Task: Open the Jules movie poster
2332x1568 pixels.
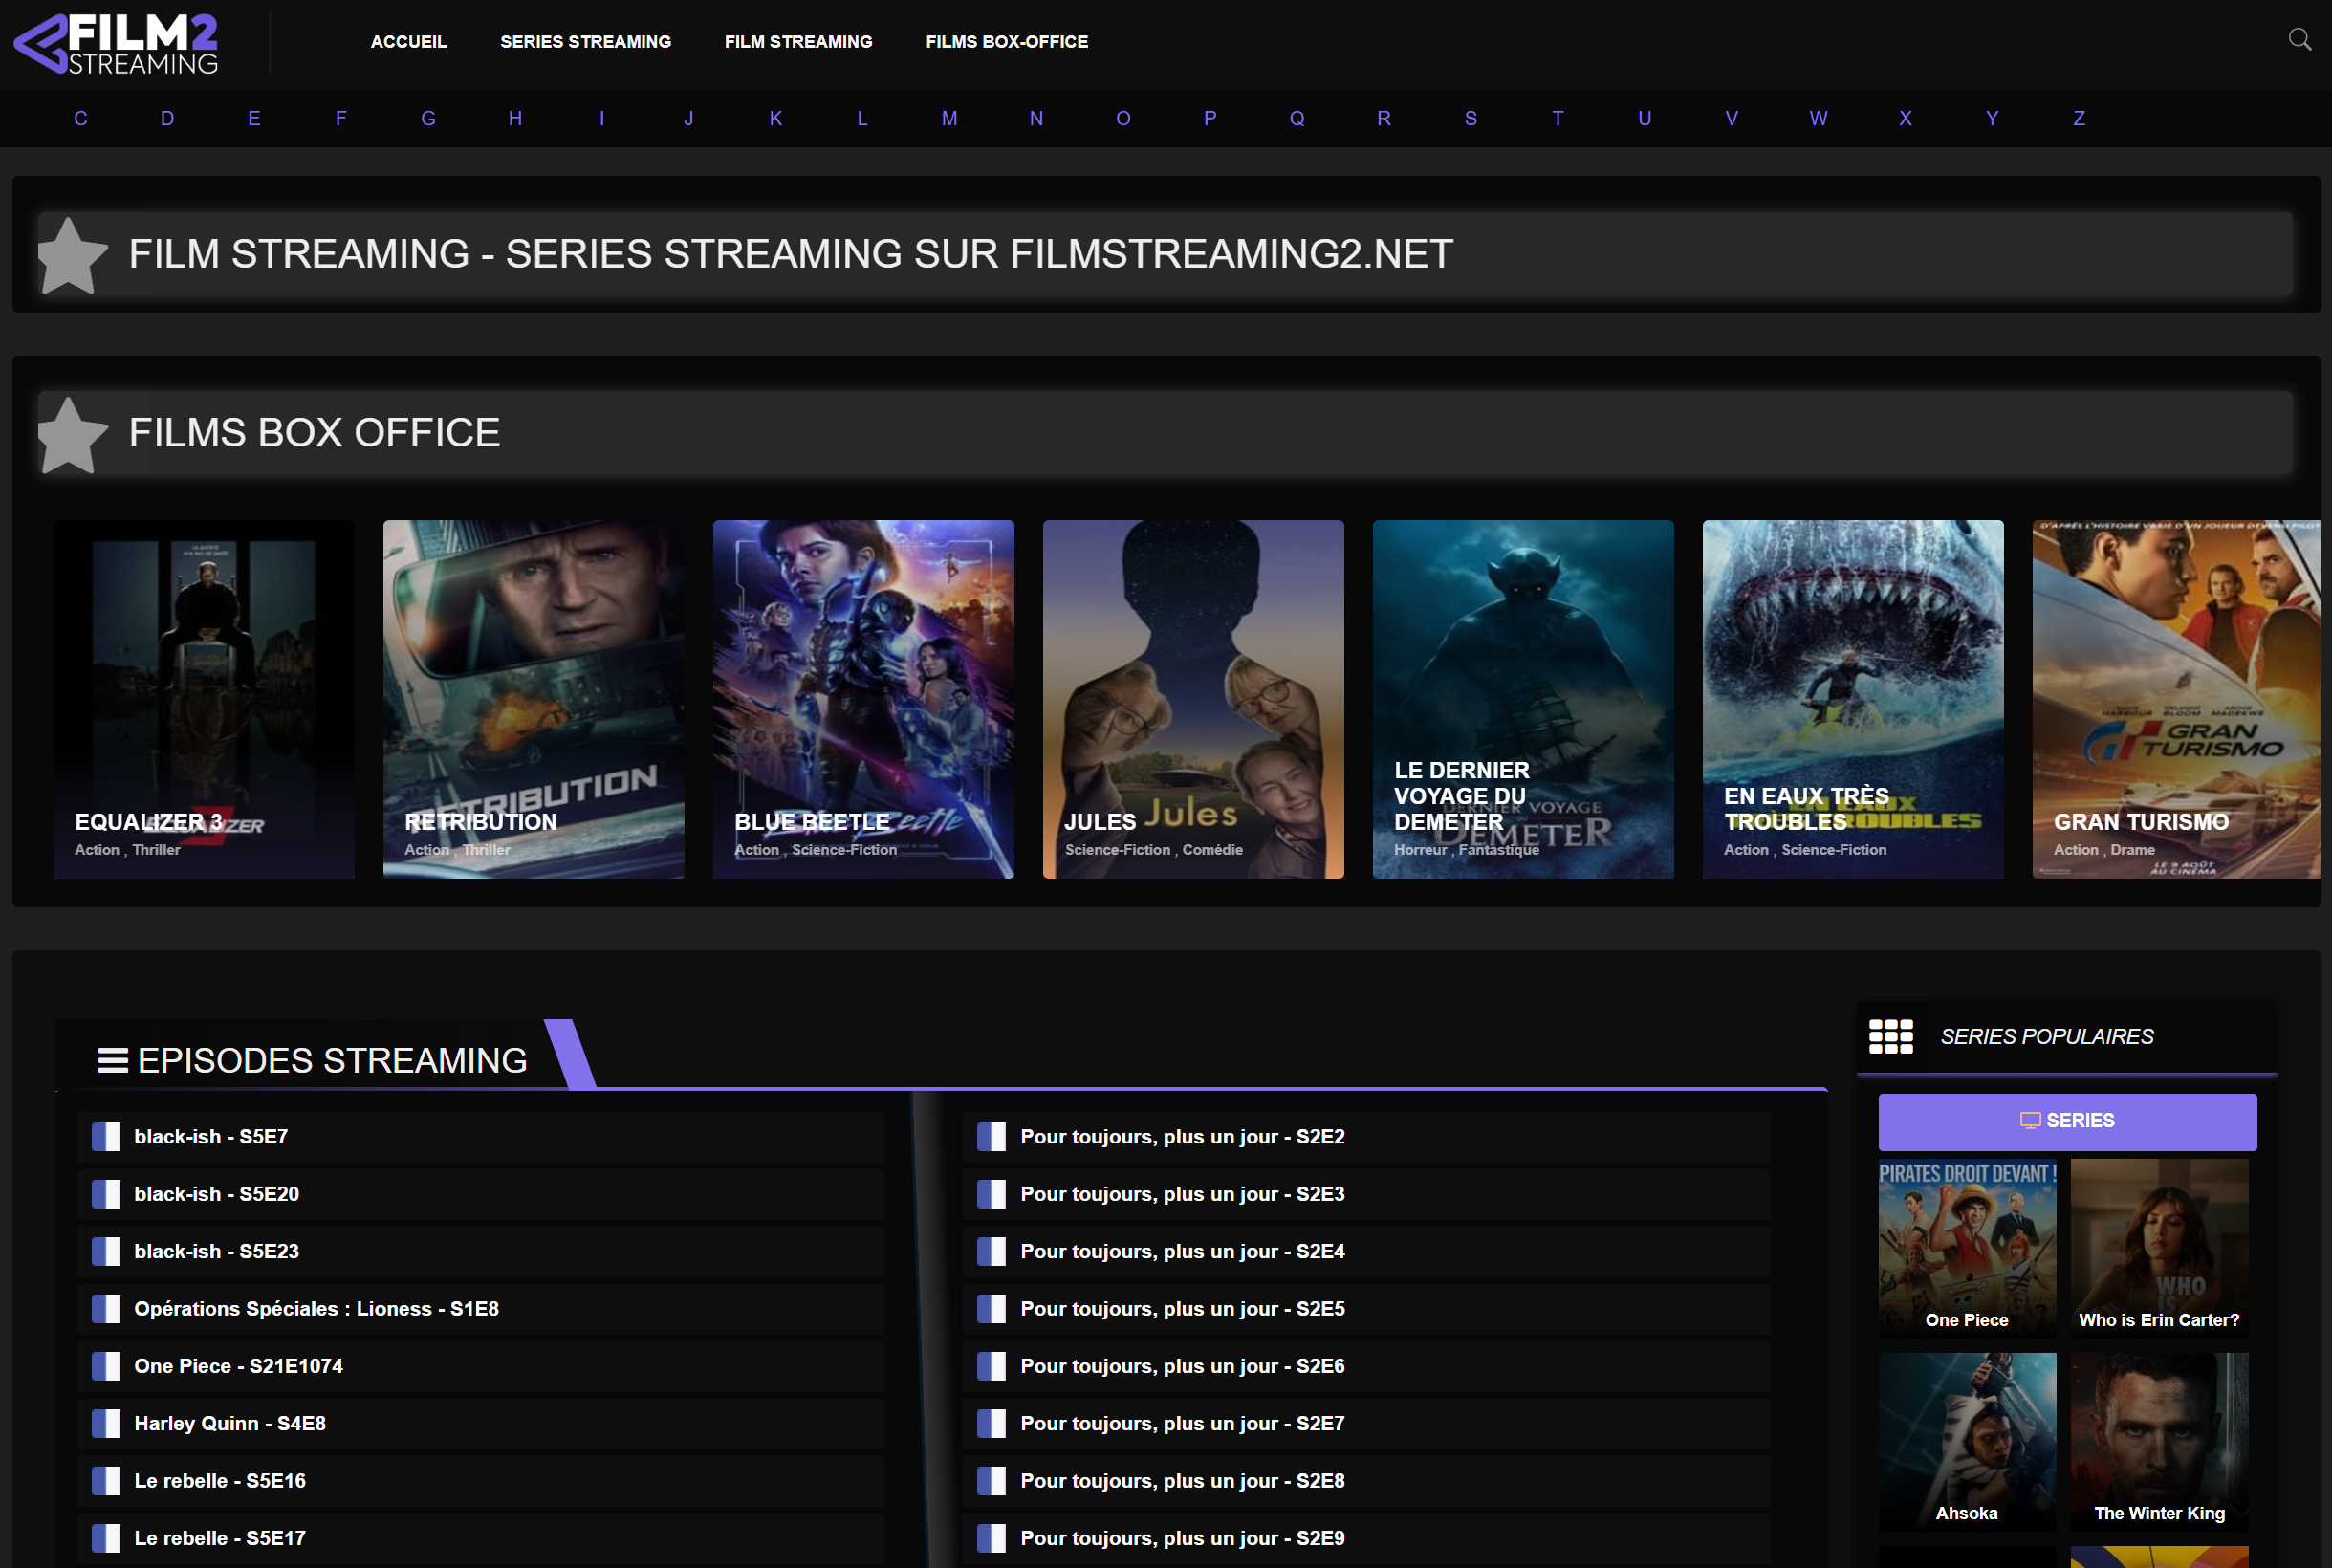Action: click(x=1193, y=699)
